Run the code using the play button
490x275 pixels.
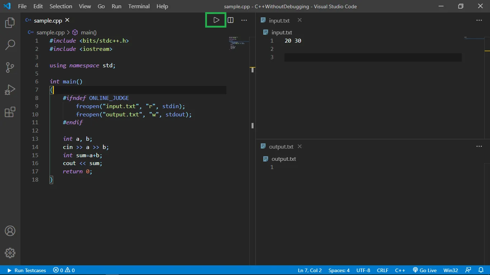(x=216, y=20)
